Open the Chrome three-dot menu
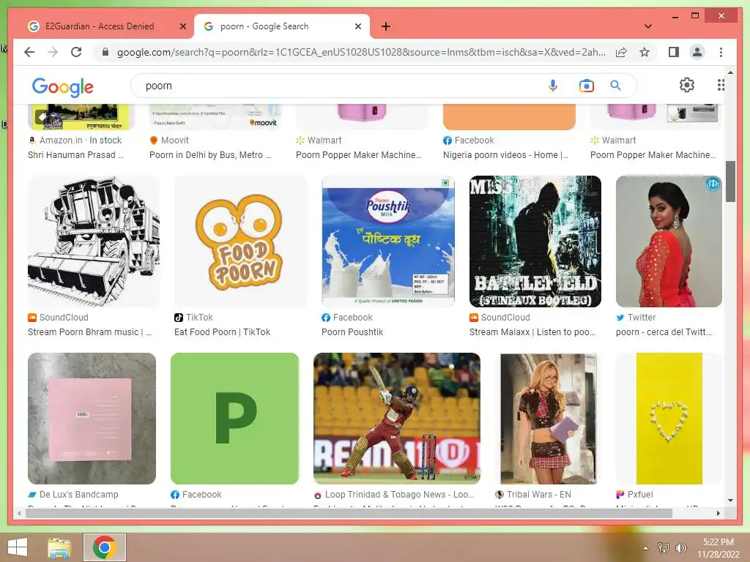This screenshot has height=562, width=750. [x=721, y=52]
